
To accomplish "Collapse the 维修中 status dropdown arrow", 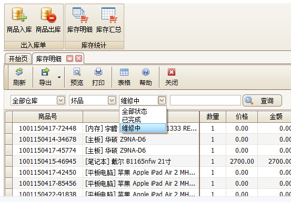I will pos(162,100).
